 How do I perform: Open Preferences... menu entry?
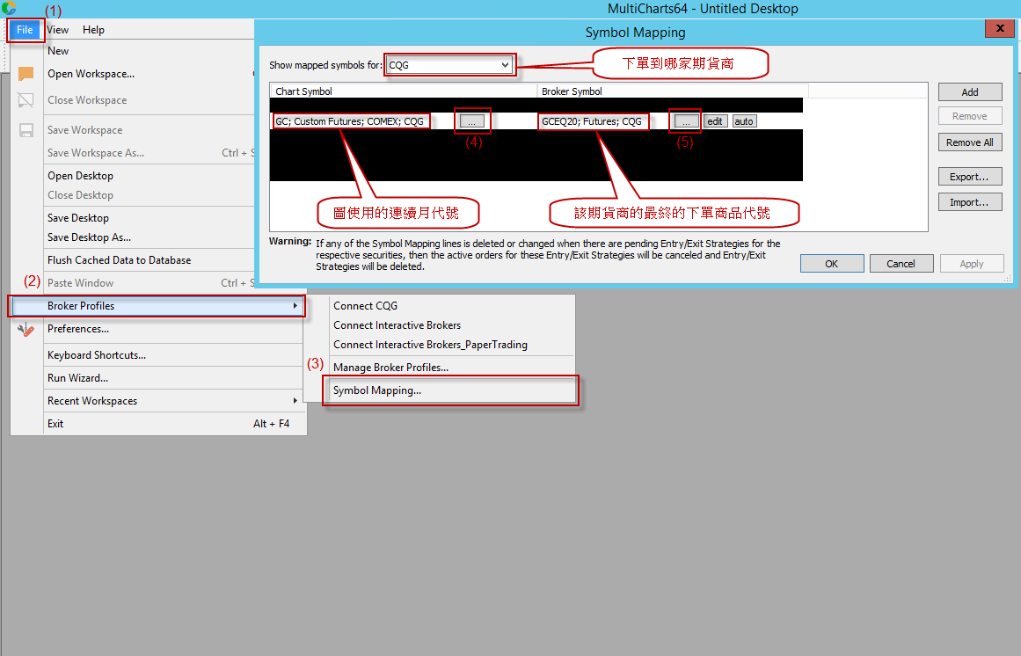(78, 329)
